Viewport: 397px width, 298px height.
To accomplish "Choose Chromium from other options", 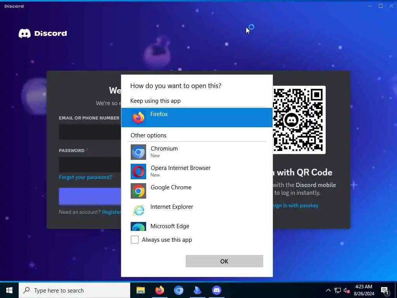I will click(197, 152).
